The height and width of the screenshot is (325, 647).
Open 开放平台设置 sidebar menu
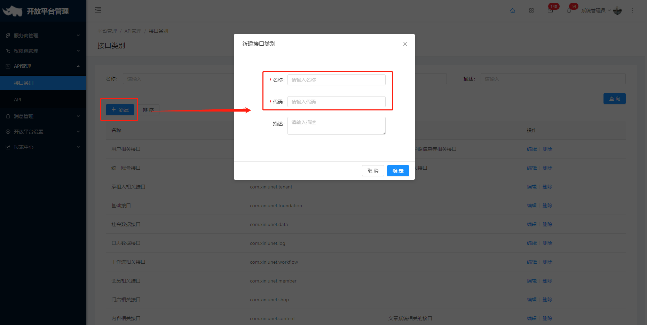pyautogui.click(x=43, y=132)
